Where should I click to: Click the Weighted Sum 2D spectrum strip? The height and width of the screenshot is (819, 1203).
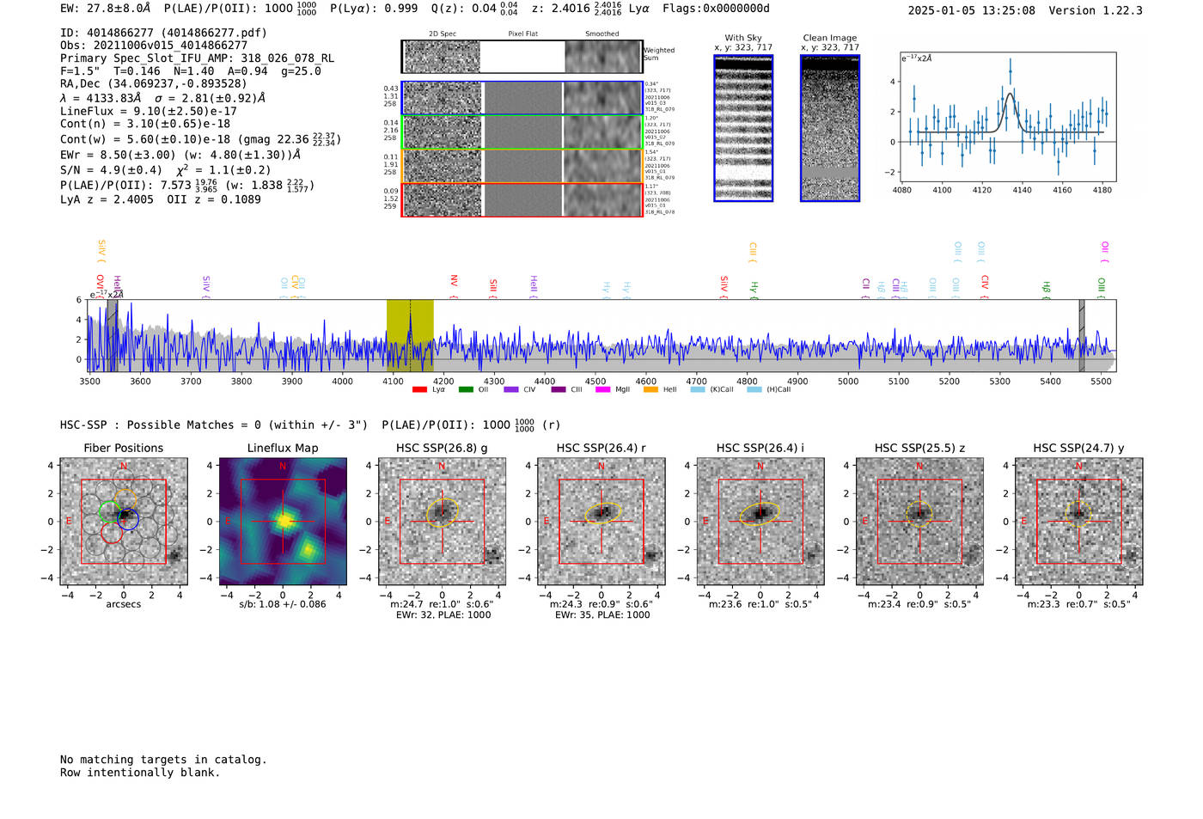[x=522, y=57]
